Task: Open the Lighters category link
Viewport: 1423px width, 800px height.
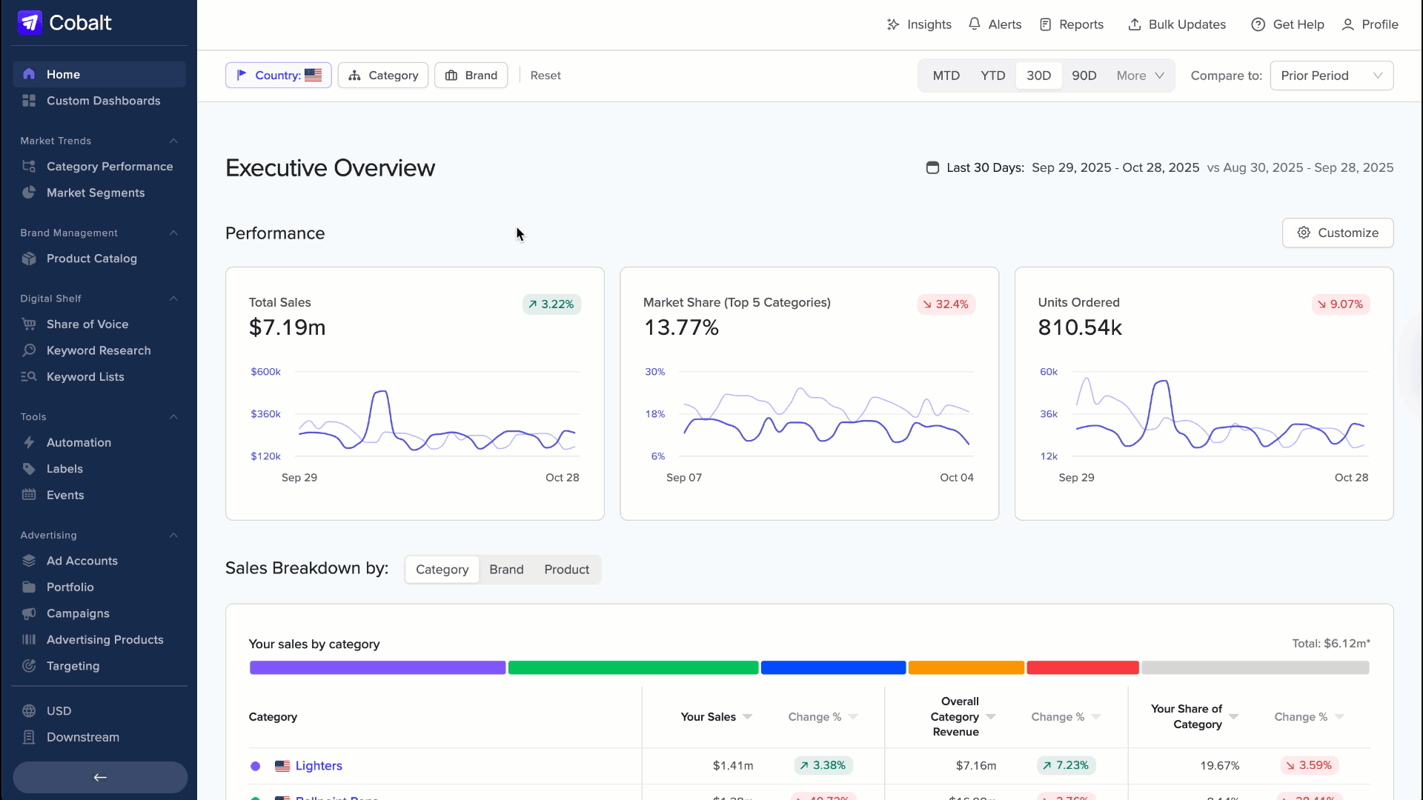Action: pos(319,766)
